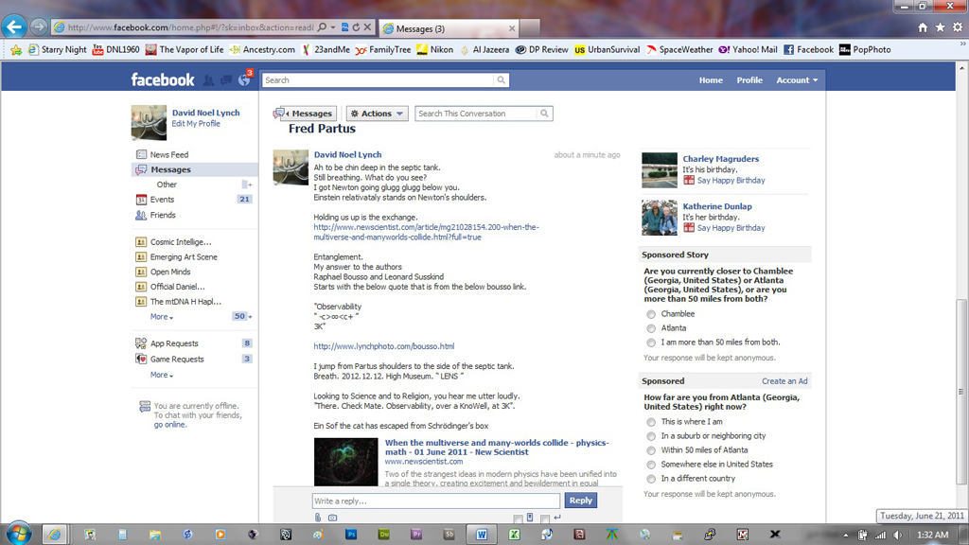Toggle the checkbox beside the enter-arrow icon
The height and width of the screenshot is (545, 969).
pyautogui.click(x=544, y=519)
